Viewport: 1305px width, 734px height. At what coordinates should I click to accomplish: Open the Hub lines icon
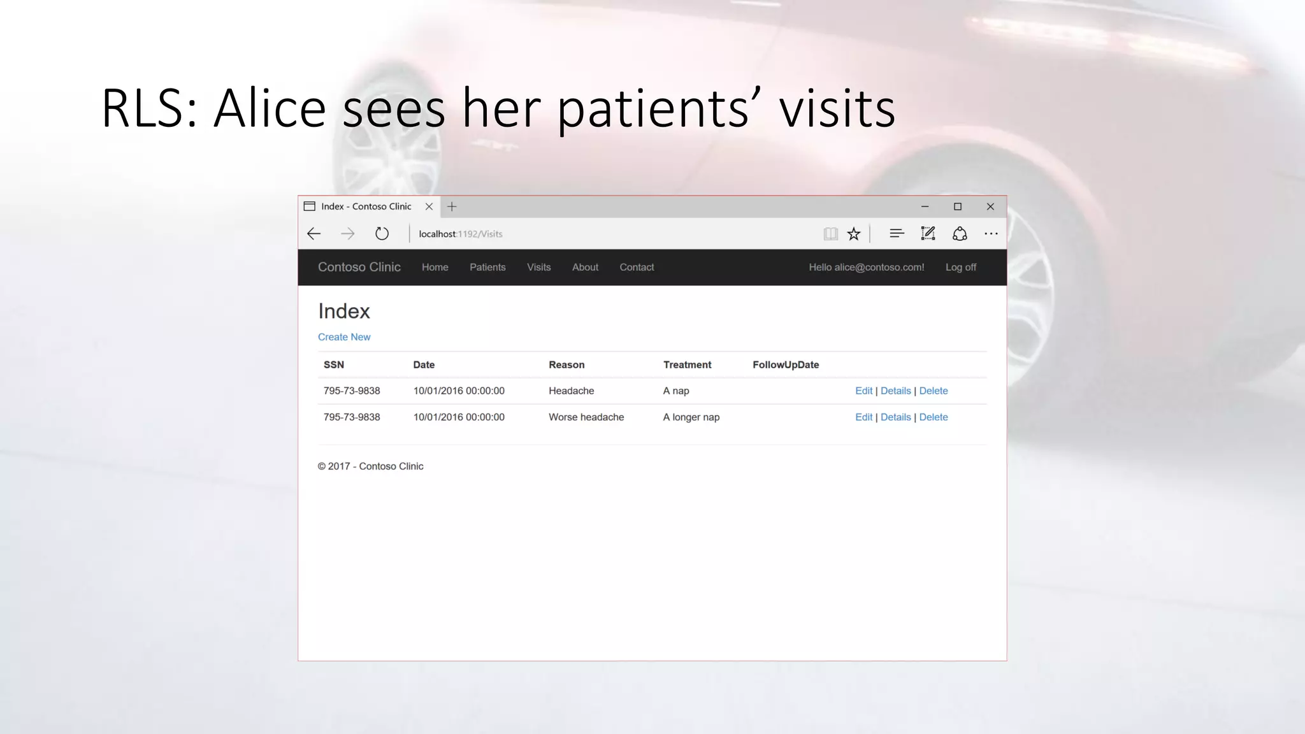point(897,233)
